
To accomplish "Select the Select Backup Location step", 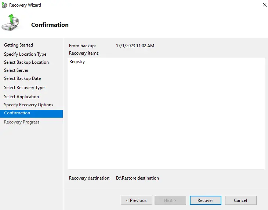I will pos(26,62).
